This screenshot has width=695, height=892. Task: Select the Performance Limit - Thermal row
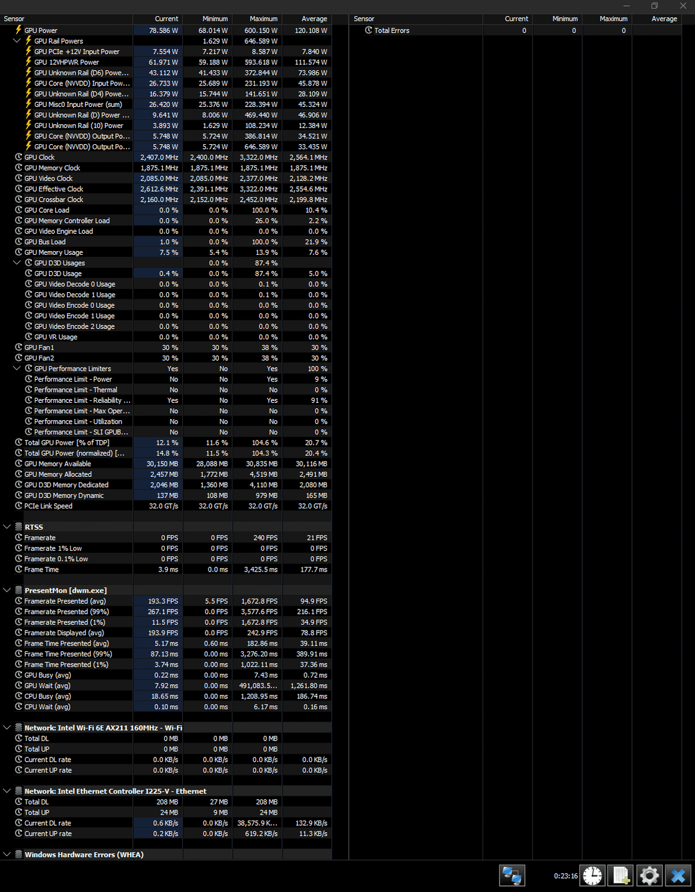pos(75,390)
